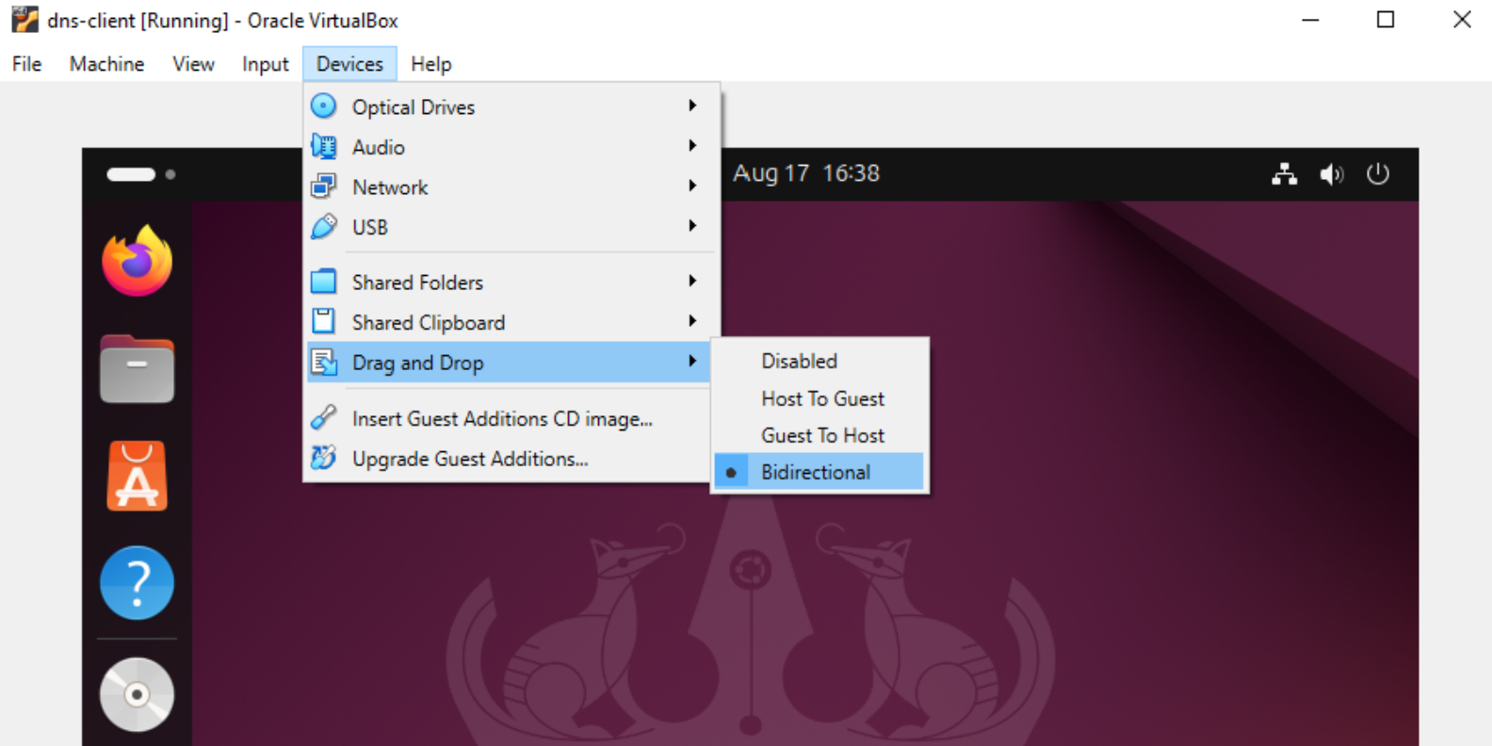The width and height of the screenshot is (1492, 746).
Task: Open the guest network status icon
Action: (x=1285, y=174)
